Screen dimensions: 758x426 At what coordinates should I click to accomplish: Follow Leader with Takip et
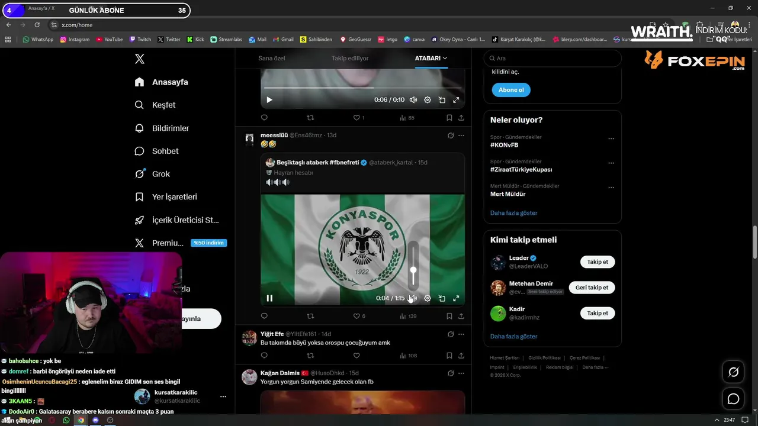click(598, 262)
